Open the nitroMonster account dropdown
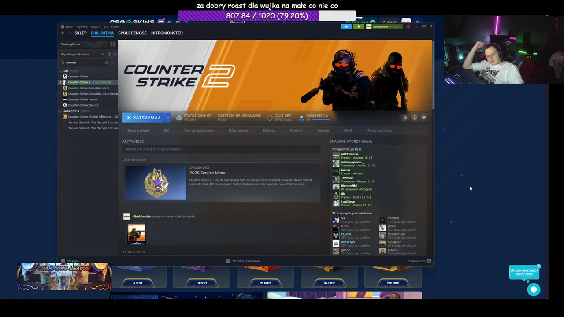Image resolution: width=564 pixels, height=317 pixels. (384, 26)
